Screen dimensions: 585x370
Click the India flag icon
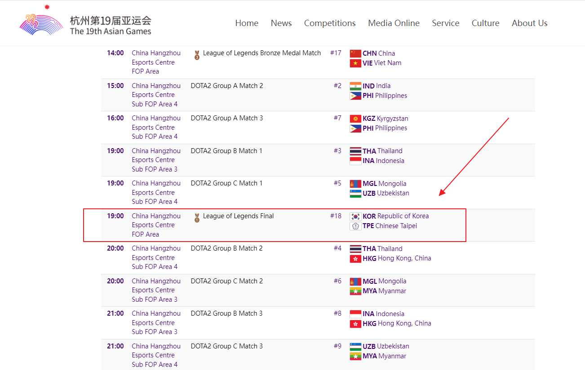pyautogui.click(x=355, y=86)
